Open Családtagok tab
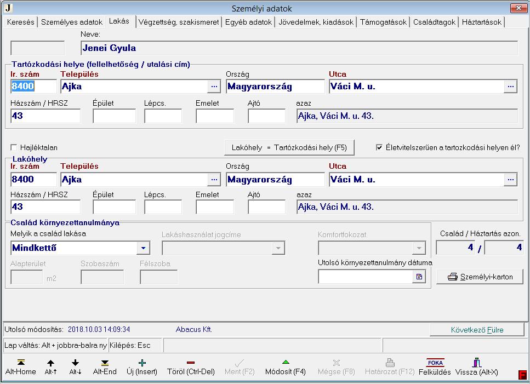The image size is (530, 384). [x=434, y=22]
